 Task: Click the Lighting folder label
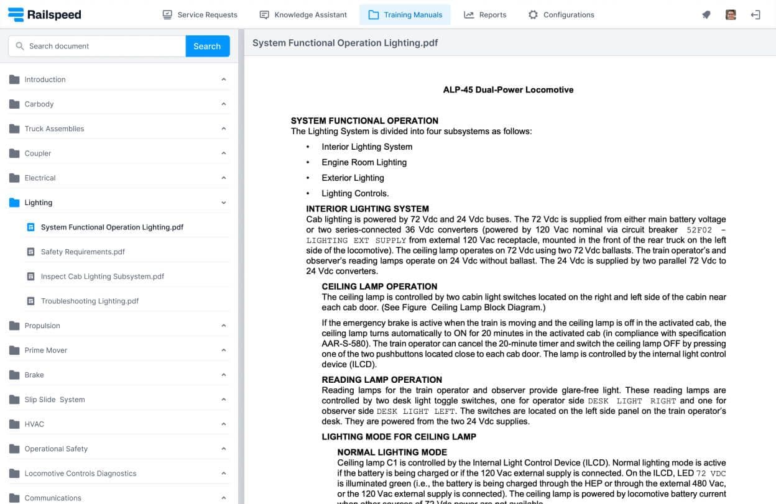[39, 203]
